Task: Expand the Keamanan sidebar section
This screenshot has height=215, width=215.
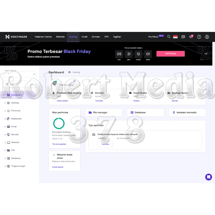Action: point(5,119)
